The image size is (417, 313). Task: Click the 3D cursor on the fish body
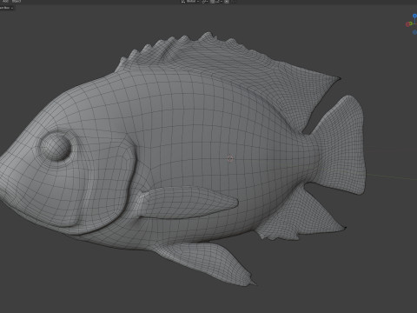tap(230, 158)
